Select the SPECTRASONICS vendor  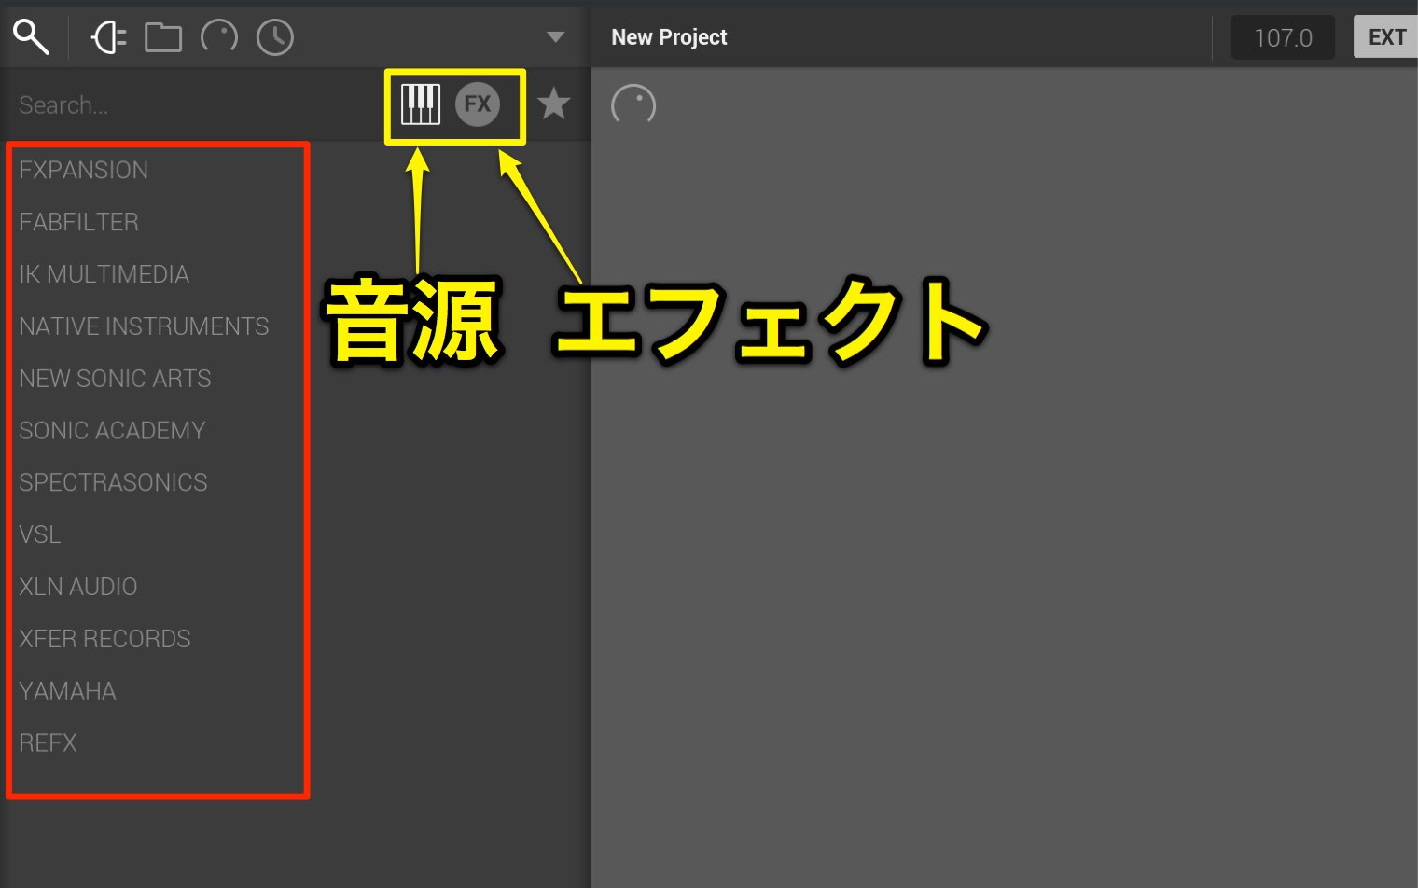(x=114, y=482)
